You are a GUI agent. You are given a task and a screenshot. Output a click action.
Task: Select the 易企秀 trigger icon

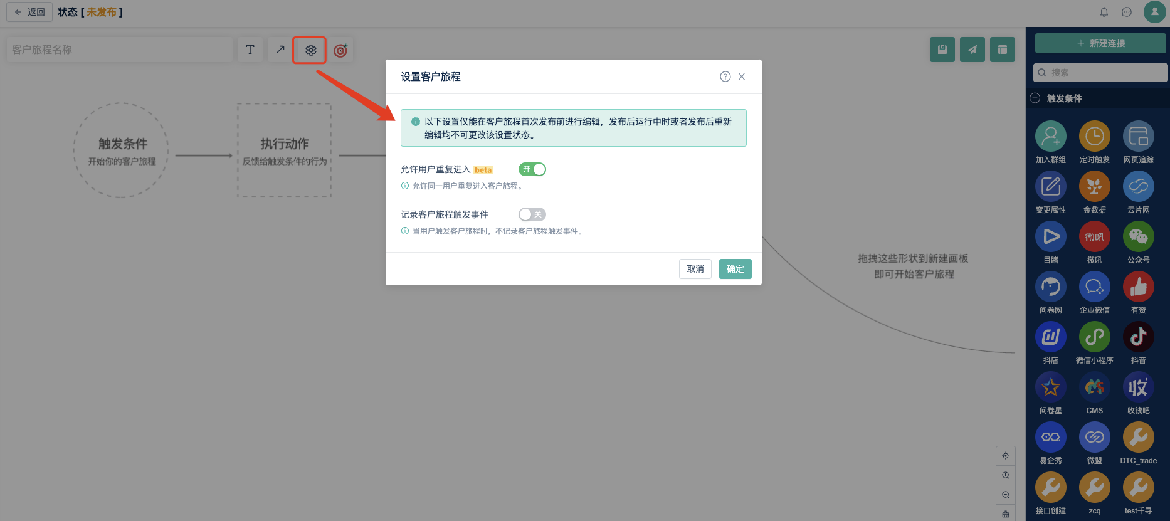click(x=1051, y=437)
